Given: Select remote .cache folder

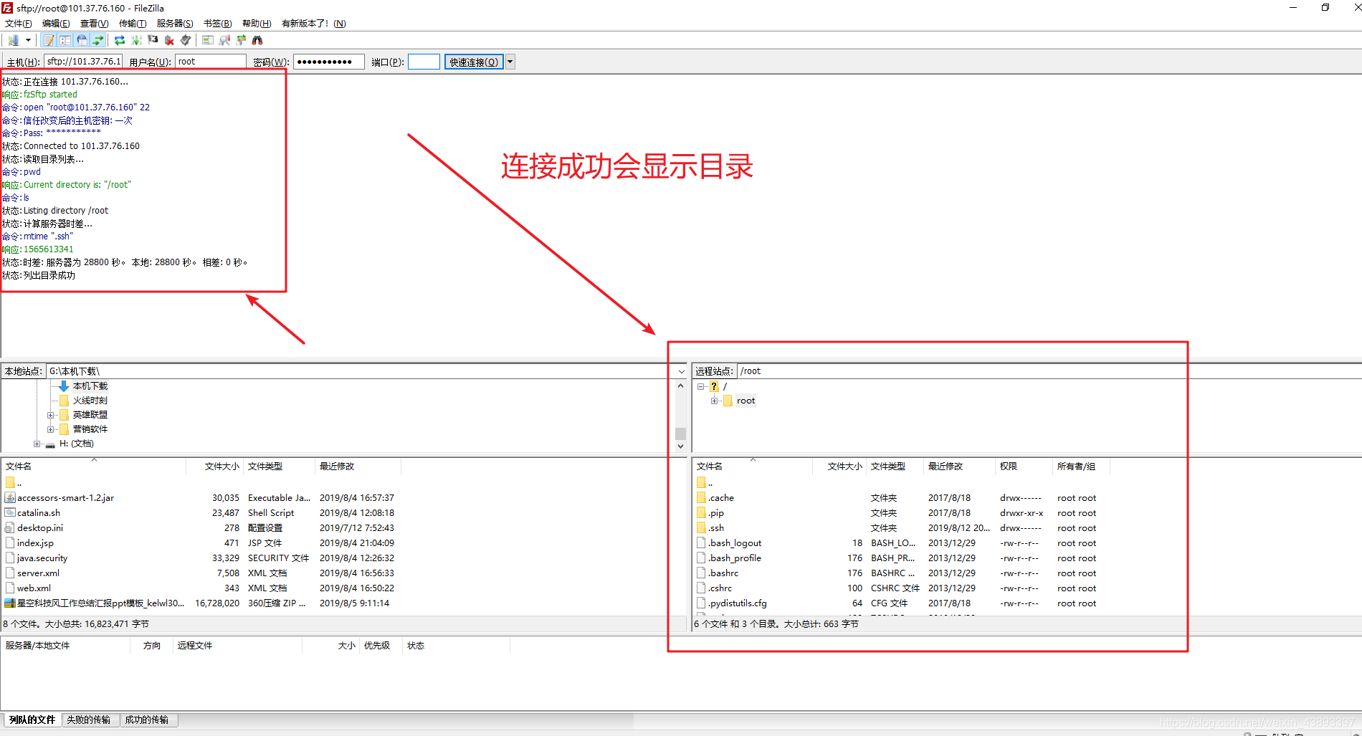Looking at the screenshot, I should click(721, 498).
